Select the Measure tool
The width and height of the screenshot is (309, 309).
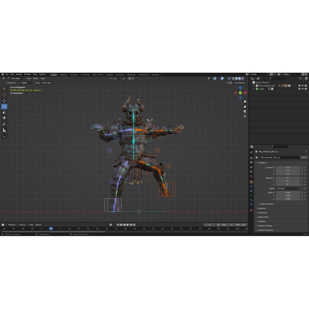pos(4,130)
